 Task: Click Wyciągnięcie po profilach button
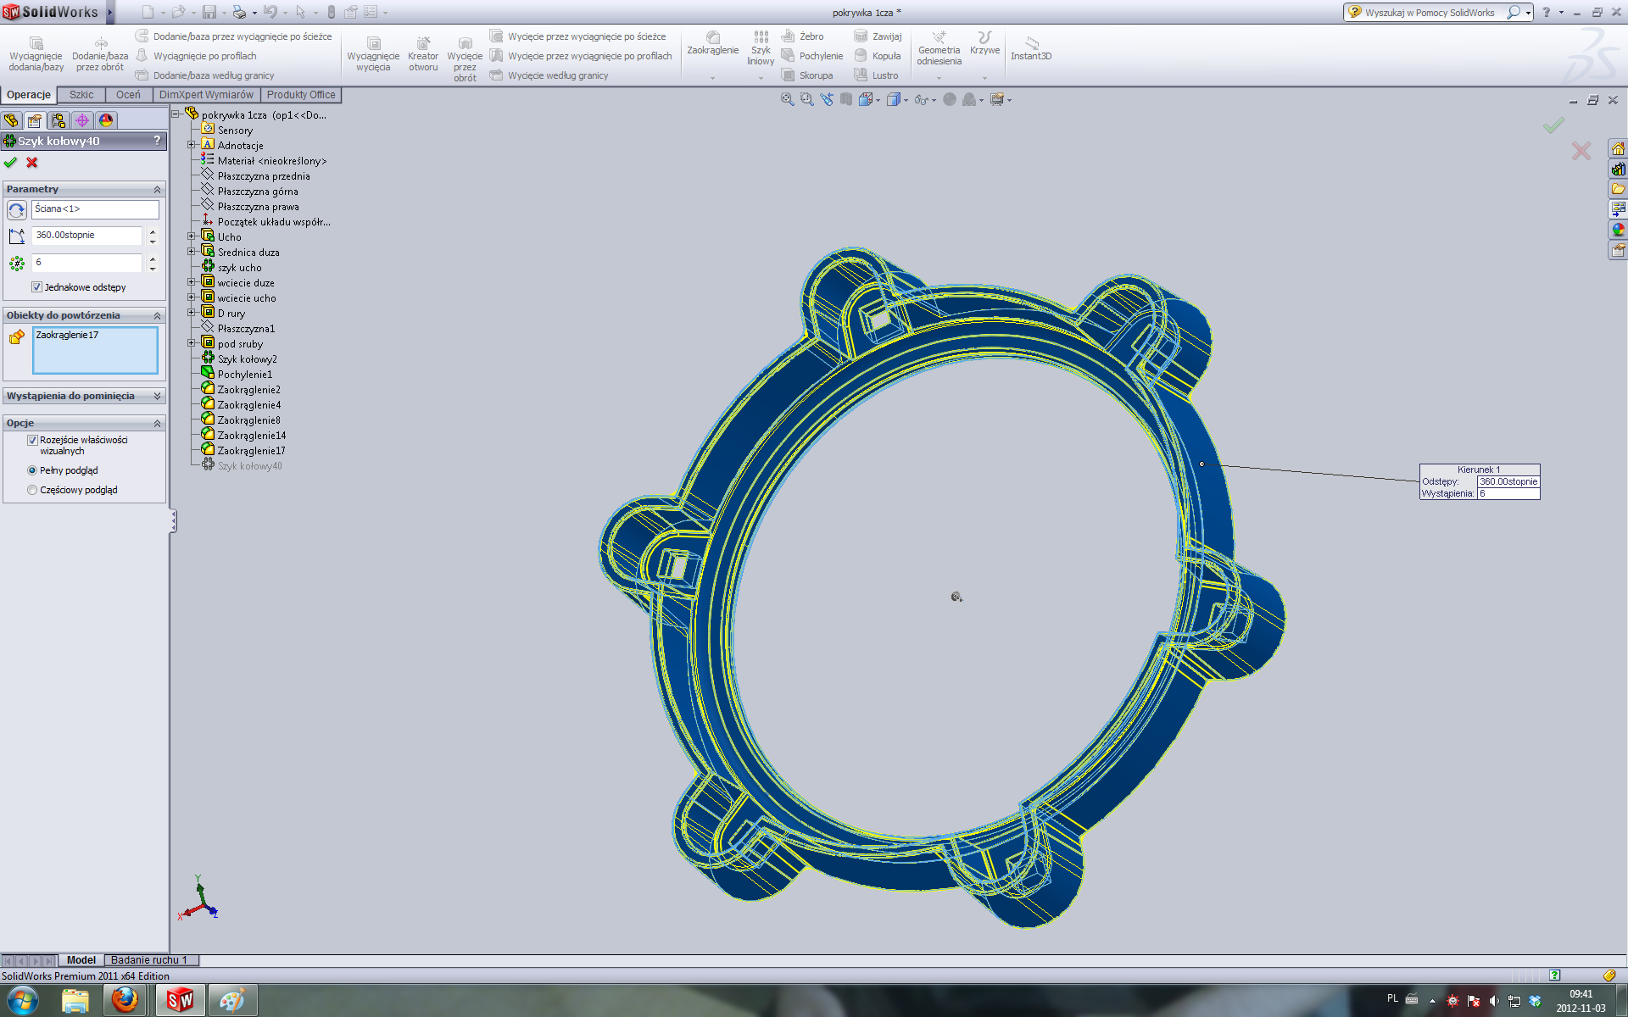coord(196,56)
